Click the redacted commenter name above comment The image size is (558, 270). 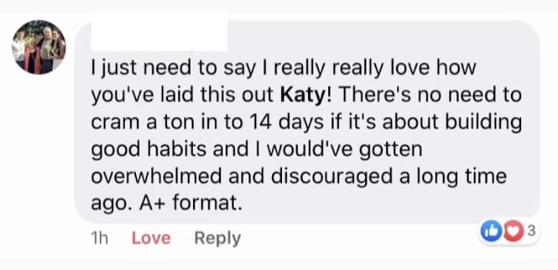pyautogui.click(x=159, y=34)
